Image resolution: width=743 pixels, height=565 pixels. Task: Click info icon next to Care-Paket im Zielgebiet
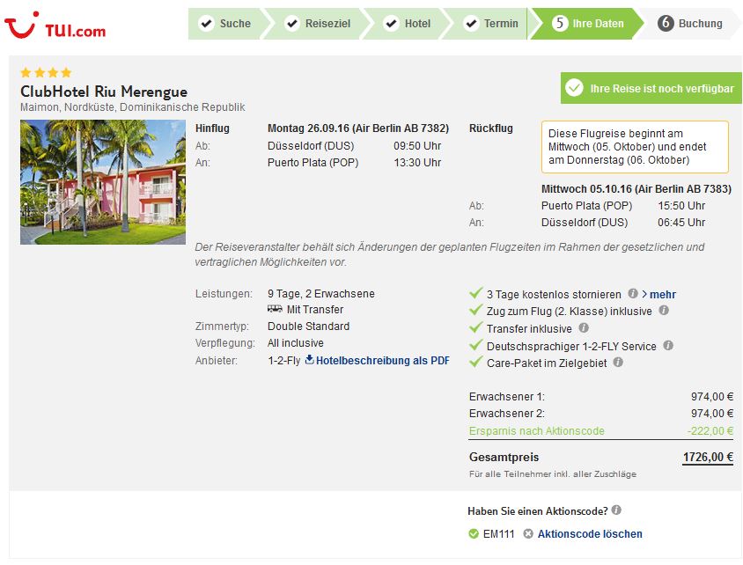click(618, 363)
